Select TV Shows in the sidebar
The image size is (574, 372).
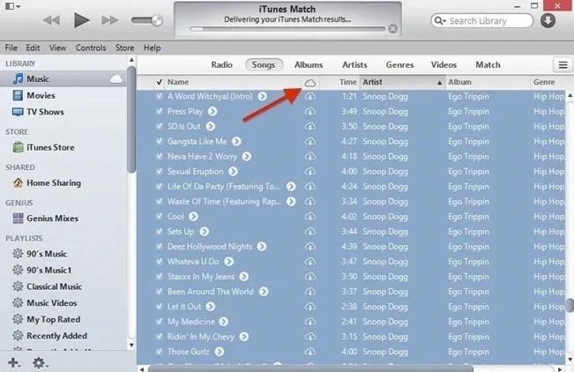45,112
